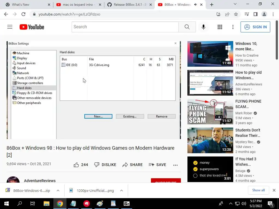Switch to Release 86Box 3.4.1 tab
279x209 pixels.
(130, 5)
